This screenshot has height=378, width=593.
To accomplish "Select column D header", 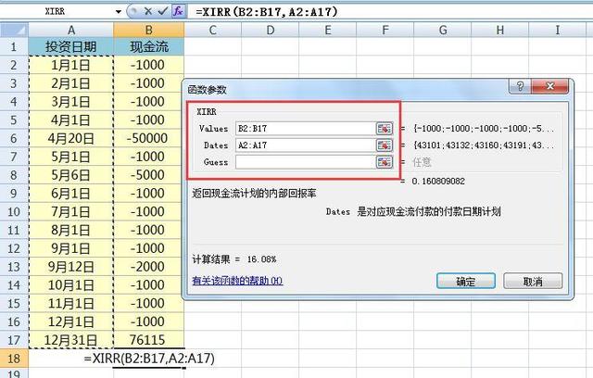I will tap(270, 30).
